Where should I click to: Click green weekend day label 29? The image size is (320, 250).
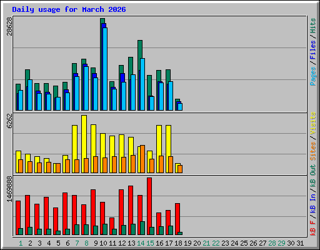281,243
